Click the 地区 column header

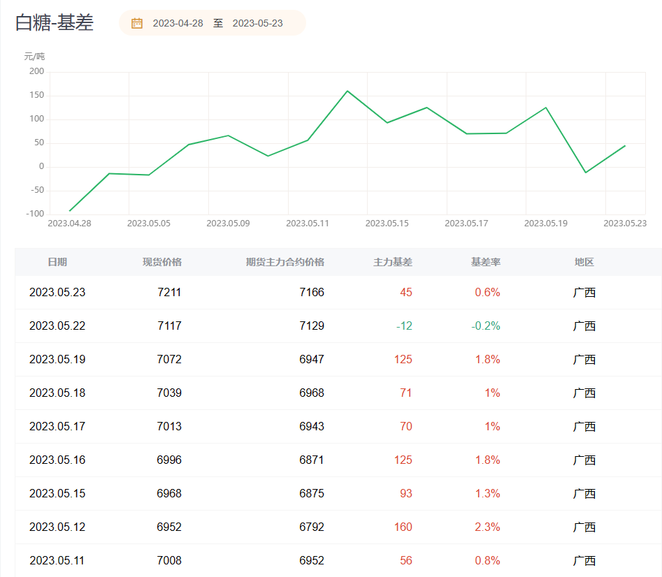584,262
